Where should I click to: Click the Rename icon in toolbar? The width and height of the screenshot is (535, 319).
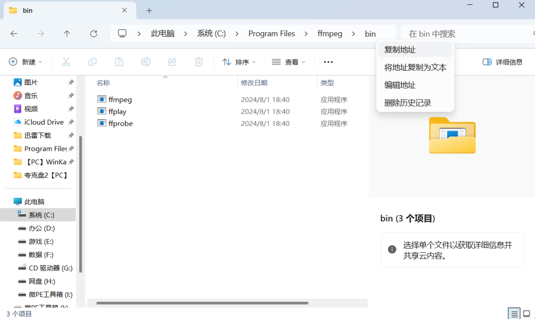(x=146, y=62)
